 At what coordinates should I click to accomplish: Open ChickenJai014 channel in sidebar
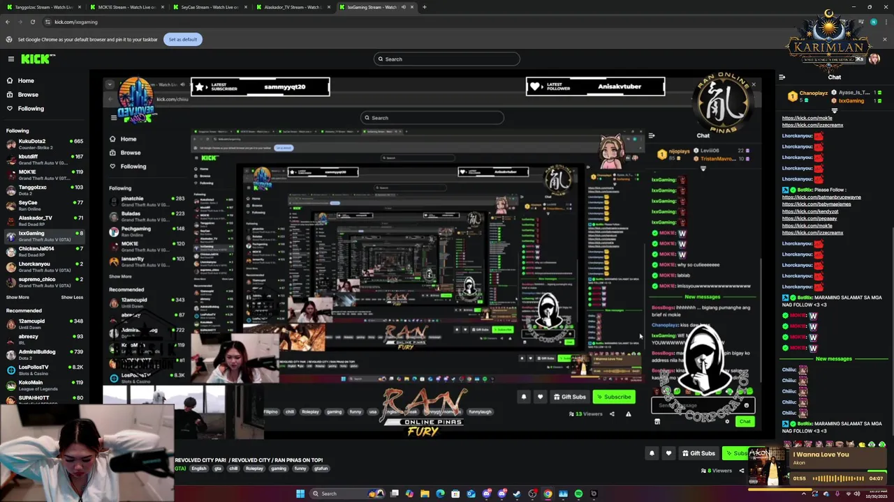(45, 251)
